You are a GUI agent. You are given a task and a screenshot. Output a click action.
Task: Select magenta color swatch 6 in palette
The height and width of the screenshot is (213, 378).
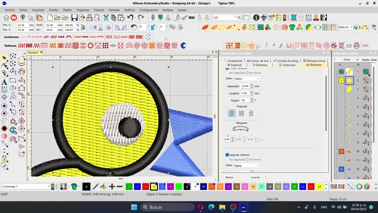[170, 187]
